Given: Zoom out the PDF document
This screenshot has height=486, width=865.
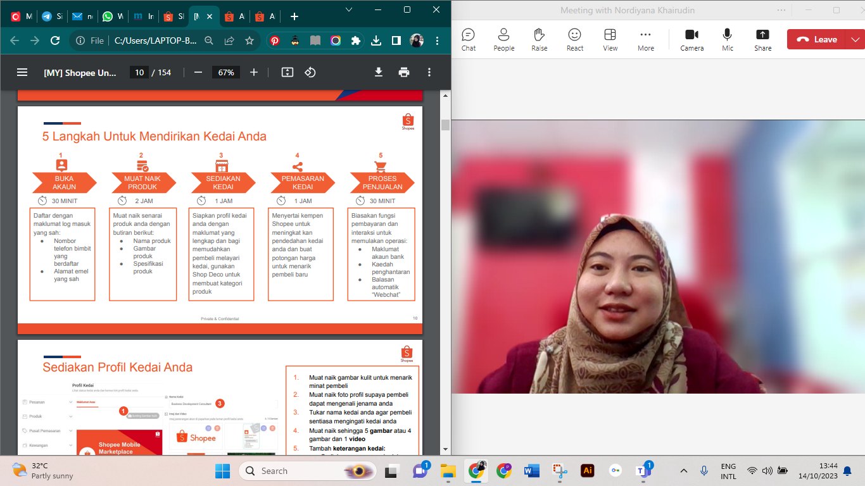Looking at the screenshot, I should coord(198,72).
